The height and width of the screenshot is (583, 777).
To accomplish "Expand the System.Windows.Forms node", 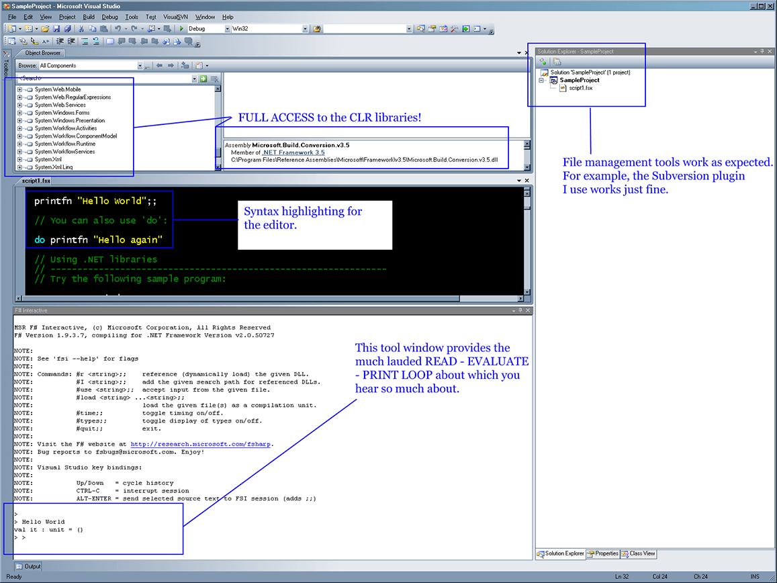I will 20,113.
